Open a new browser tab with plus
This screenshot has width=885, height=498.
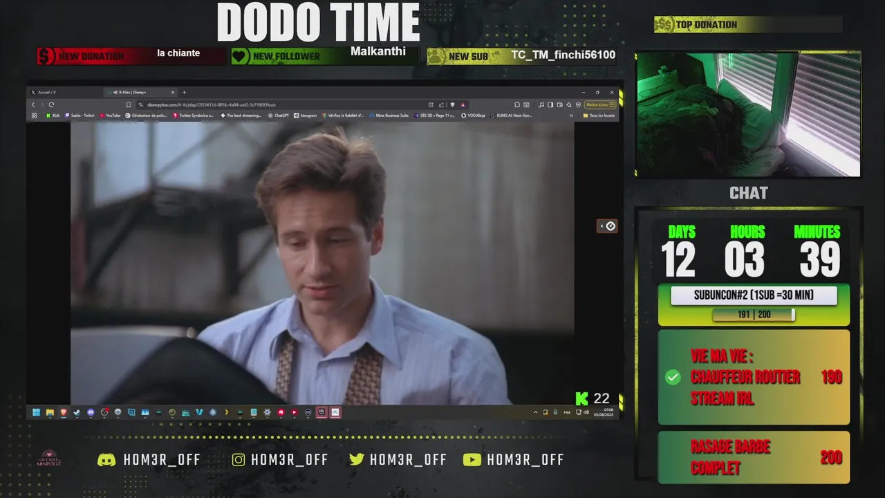tap(184, 92)
